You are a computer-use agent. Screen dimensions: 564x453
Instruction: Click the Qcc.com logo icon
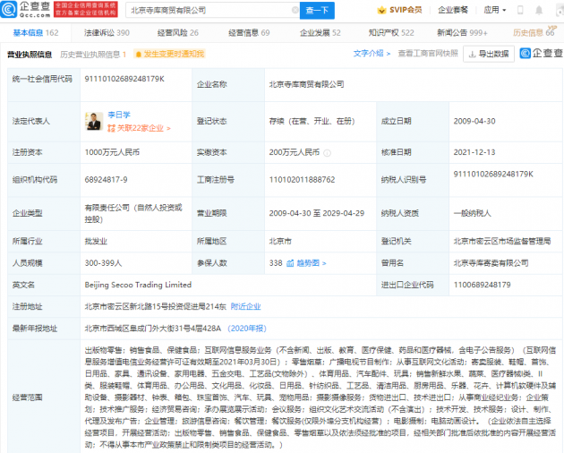9,9
